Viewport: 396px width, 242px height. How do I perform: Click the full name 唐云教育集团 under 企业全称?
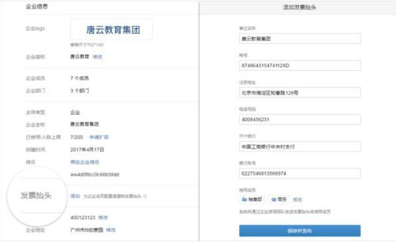click(x=85, y=124)
